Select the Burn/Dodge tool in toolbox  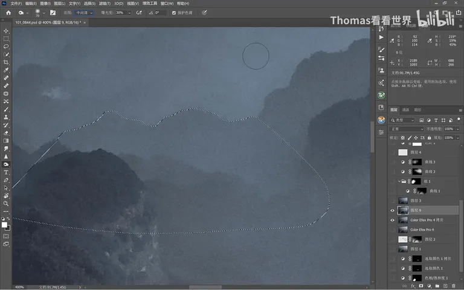[x=6, y=164]
